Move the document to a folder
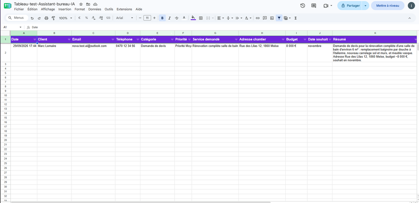Image resolution: width=419 pixels, height=203 pixels. [x=88, y=3]
